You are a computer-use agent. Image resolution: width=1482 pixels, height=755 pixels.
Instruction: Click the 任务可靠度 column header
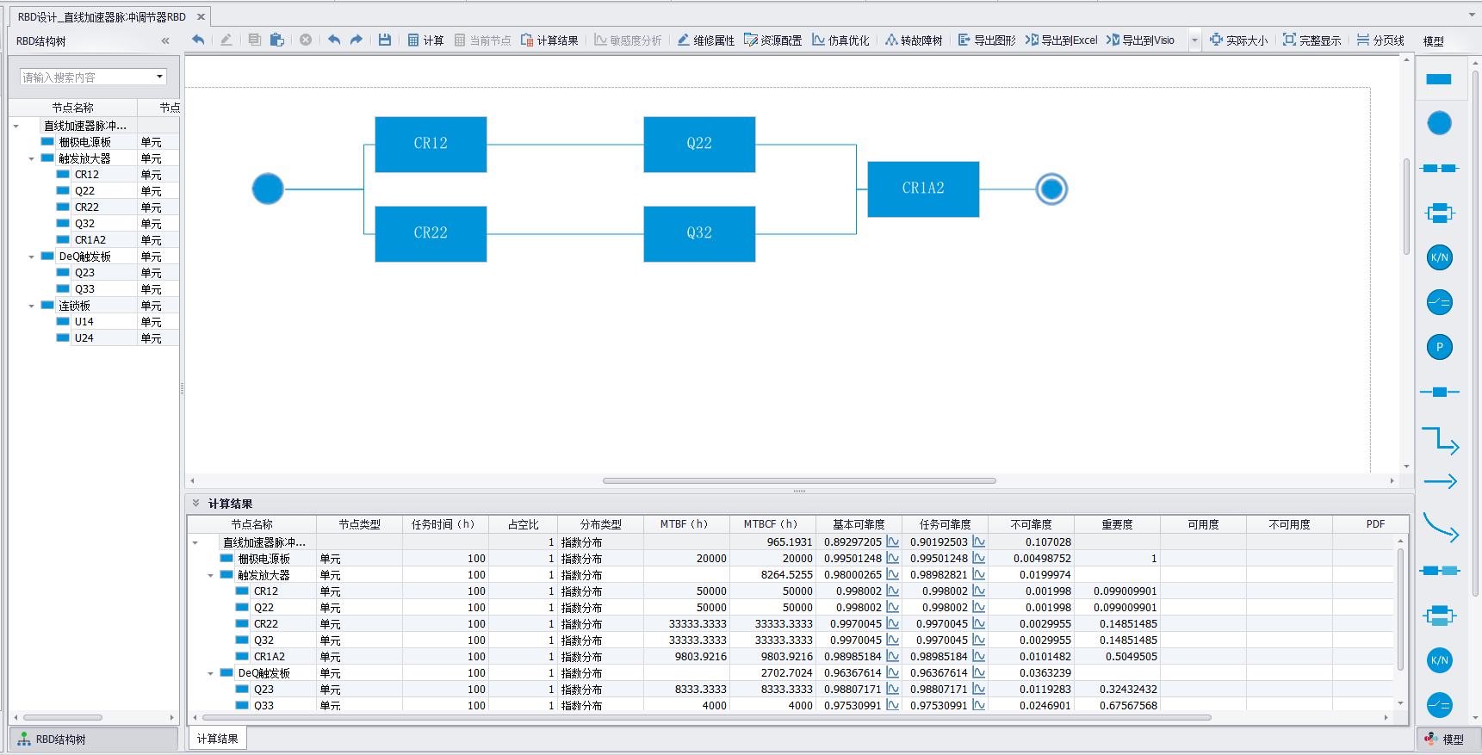945,524
